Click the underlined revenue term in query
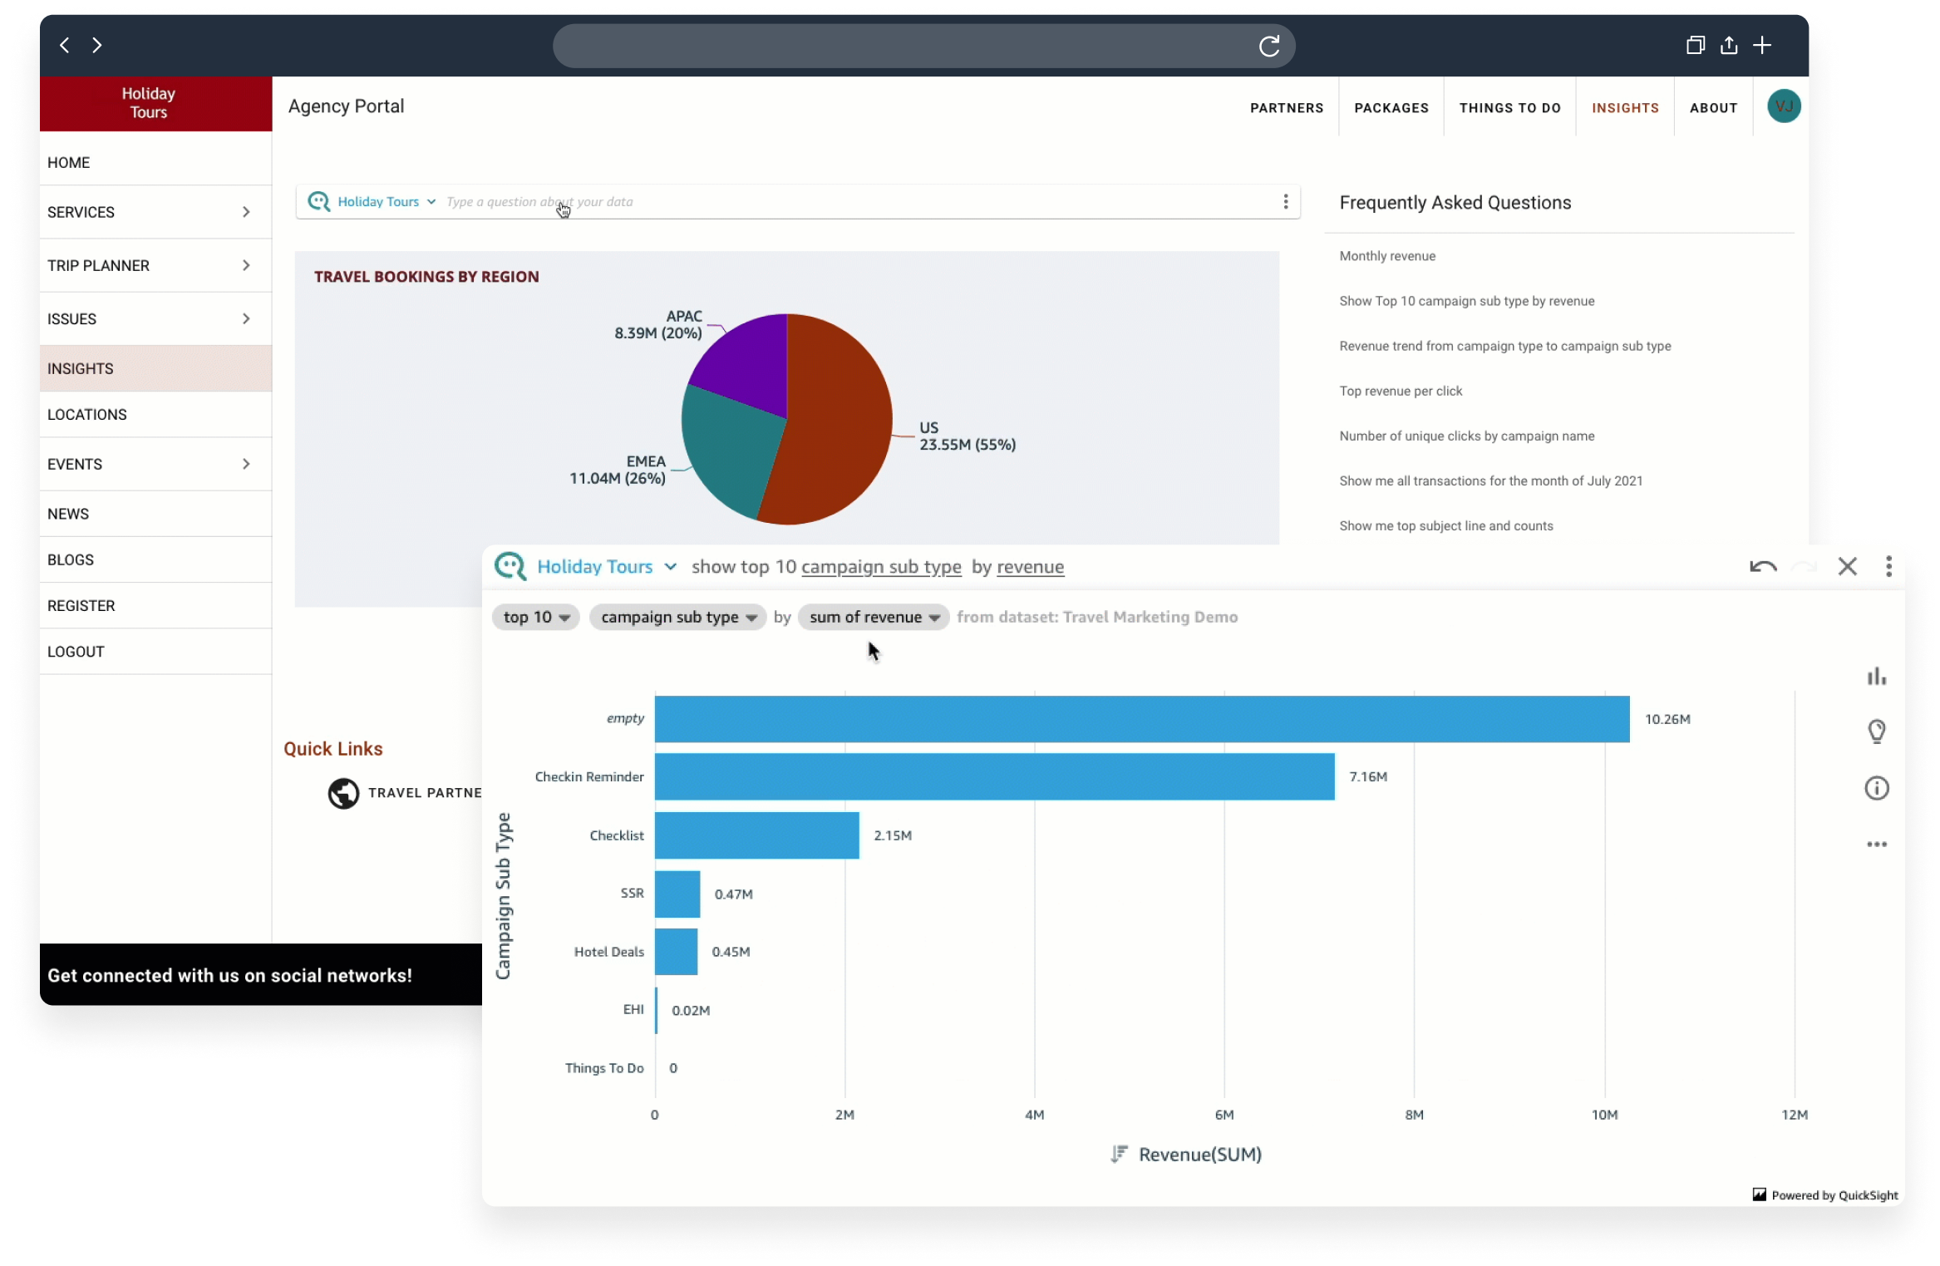Image resolution: width=1940 pixels, height=1266 pixels. [x=1030, y=567]
